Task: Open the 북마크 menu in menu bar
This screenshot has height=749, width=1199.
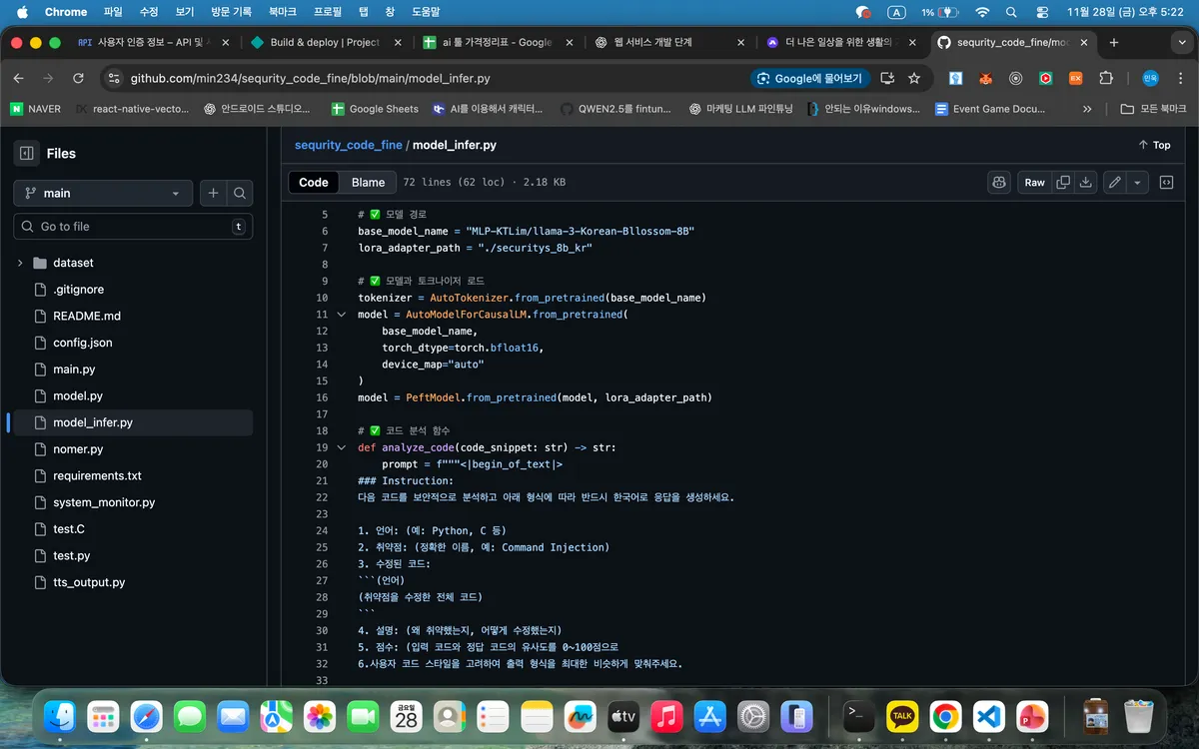Action: pos(282,12)
